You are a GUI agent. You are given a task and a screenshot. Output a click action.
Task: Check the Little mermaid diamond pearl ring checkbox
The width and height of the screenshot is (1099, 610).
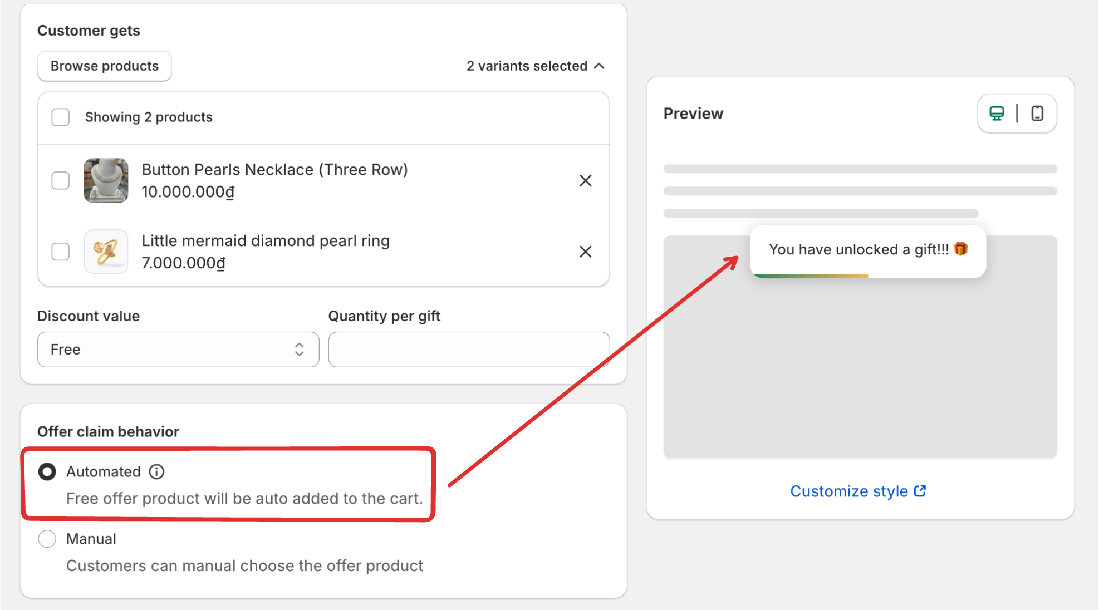pyautogui.click(x=61, y=252)
